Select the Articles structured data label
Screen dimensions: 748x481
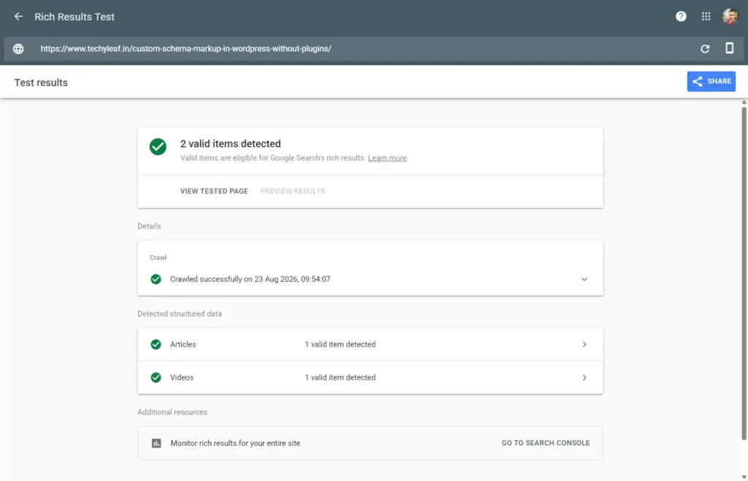[183, 345]
